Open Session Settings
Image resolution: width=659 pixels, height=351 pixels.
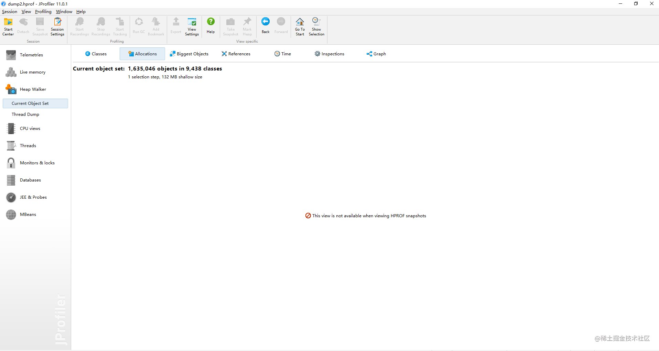[57, 26]
